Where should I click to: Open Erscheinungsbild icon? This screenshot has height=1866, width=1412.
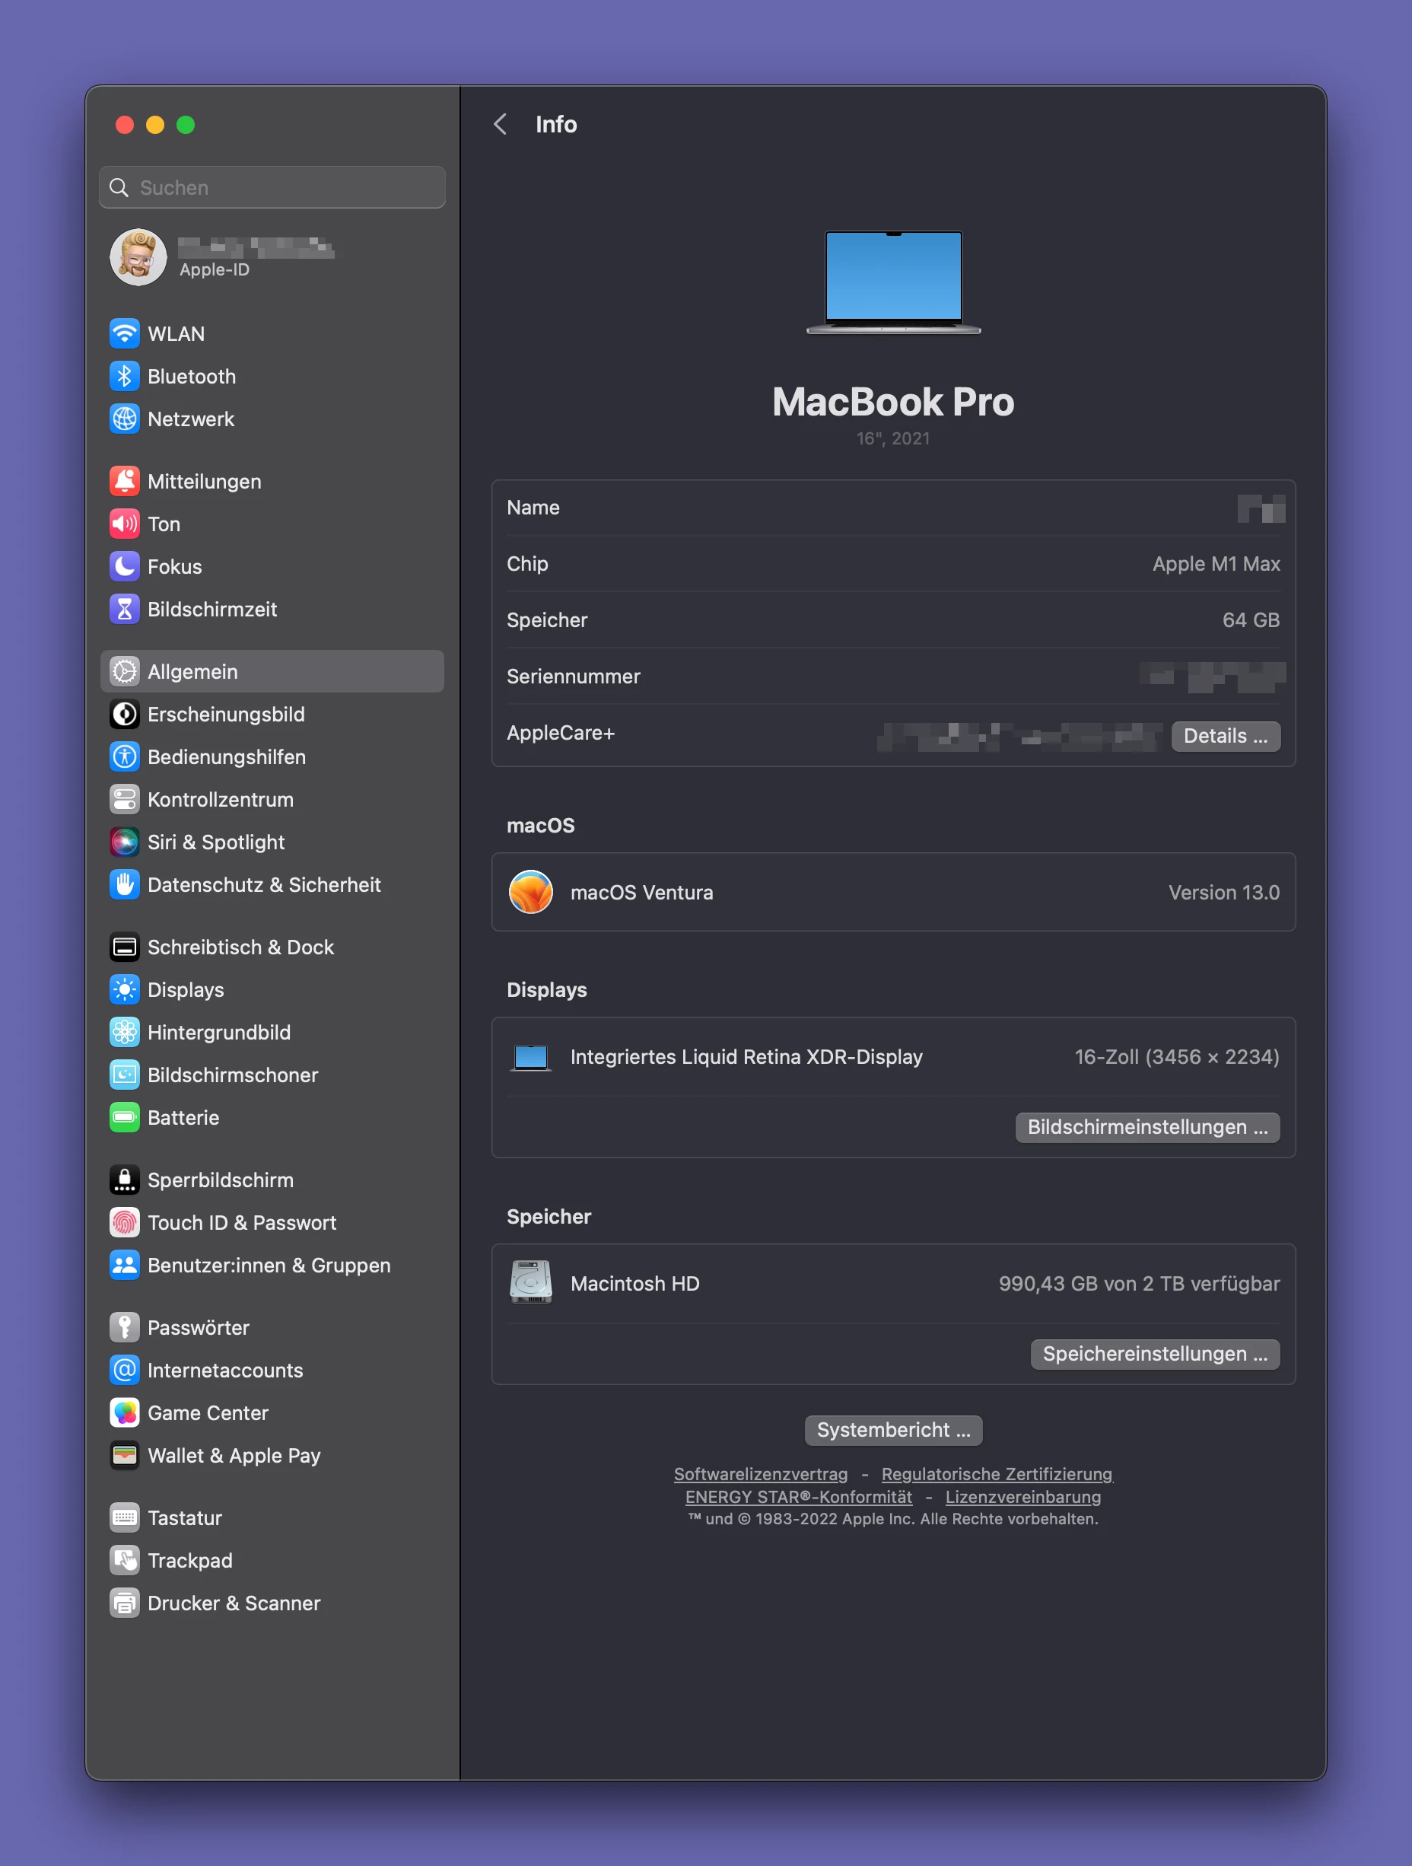pos(125,714)
